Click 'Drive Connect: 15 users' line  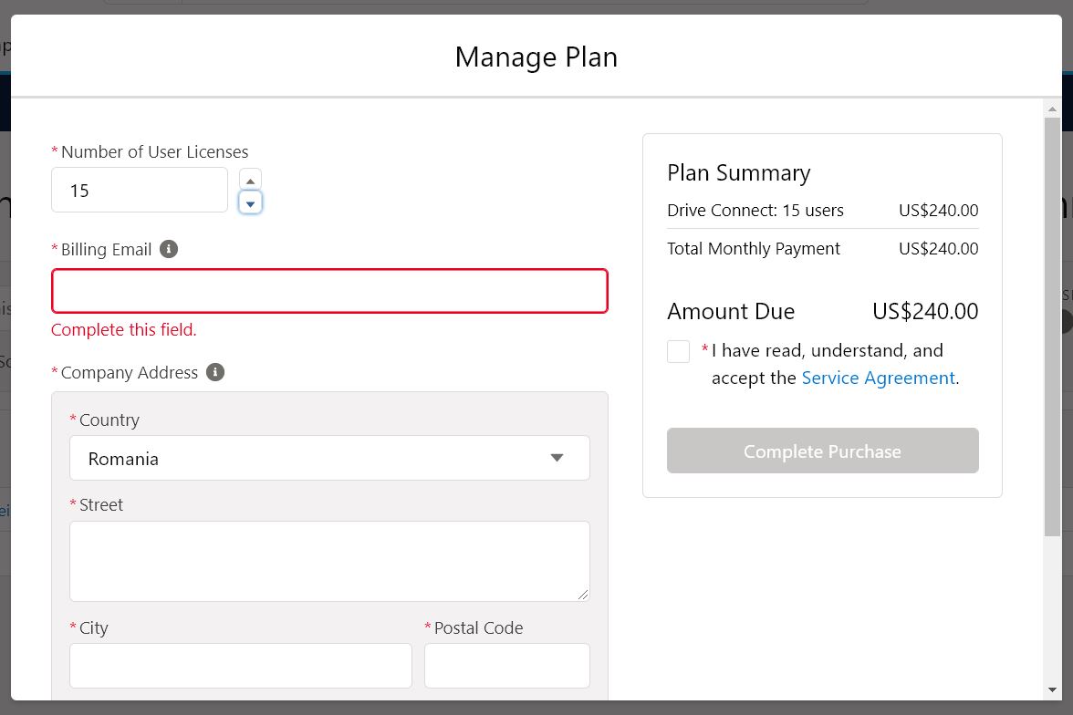click(755, 210)
